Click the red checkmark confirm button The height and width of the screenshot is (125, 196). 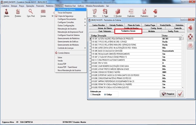(180, 94)
